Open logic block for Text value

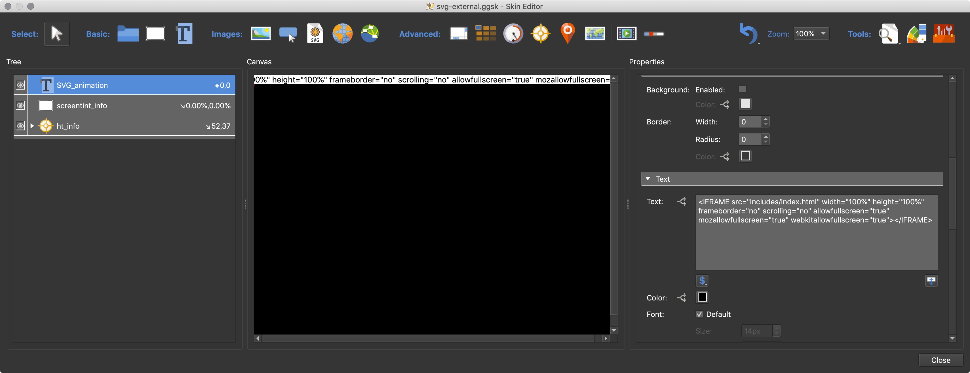click(x=681, y=201)
